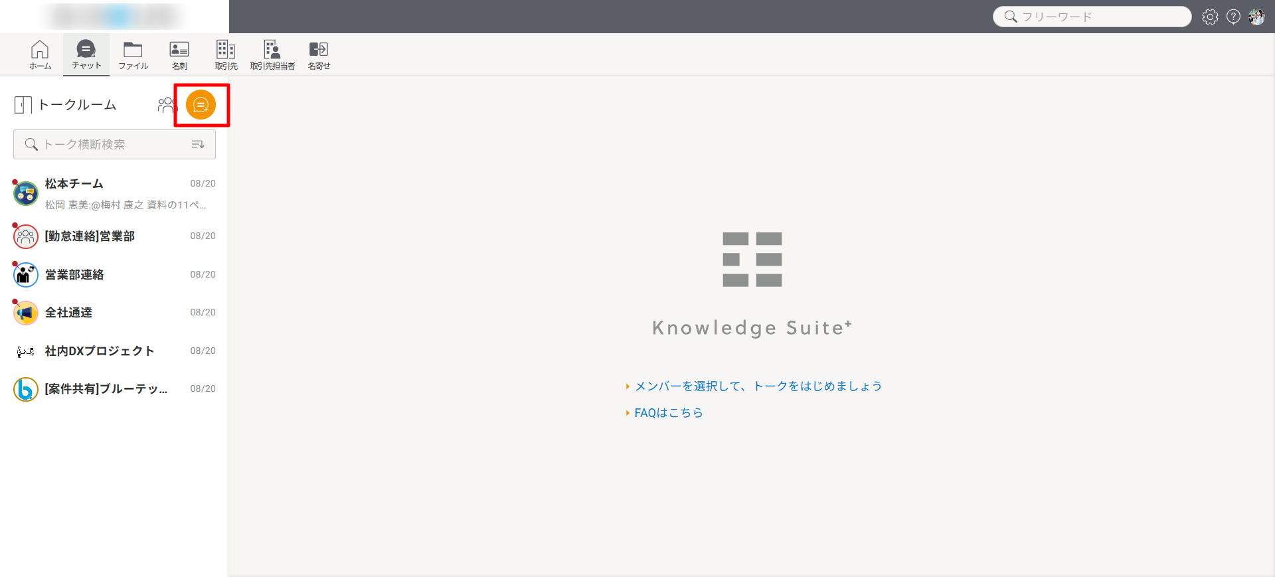
Task: Open the member list icon beside Talk Room
Action: point(167,105)
